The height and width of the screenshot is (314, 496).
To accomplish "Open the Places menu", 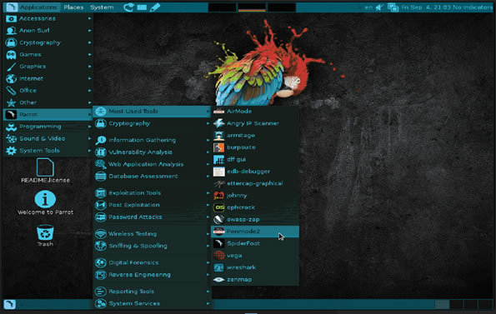I will click(x=73, y=7).
